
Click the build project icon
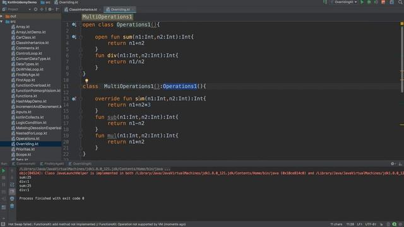point(325,3)
